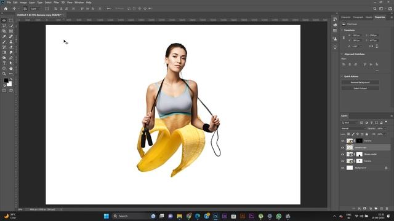Select the Eraser tool

(11, 47)
